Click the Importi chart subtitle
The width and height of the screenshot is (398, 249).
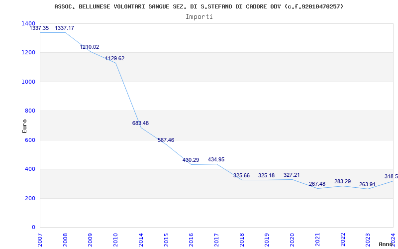[x=199, y=17]
